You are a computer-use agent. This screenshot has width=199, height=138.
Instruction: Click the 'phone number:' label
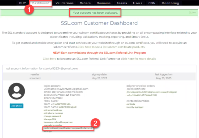click(x=53, y=98)
